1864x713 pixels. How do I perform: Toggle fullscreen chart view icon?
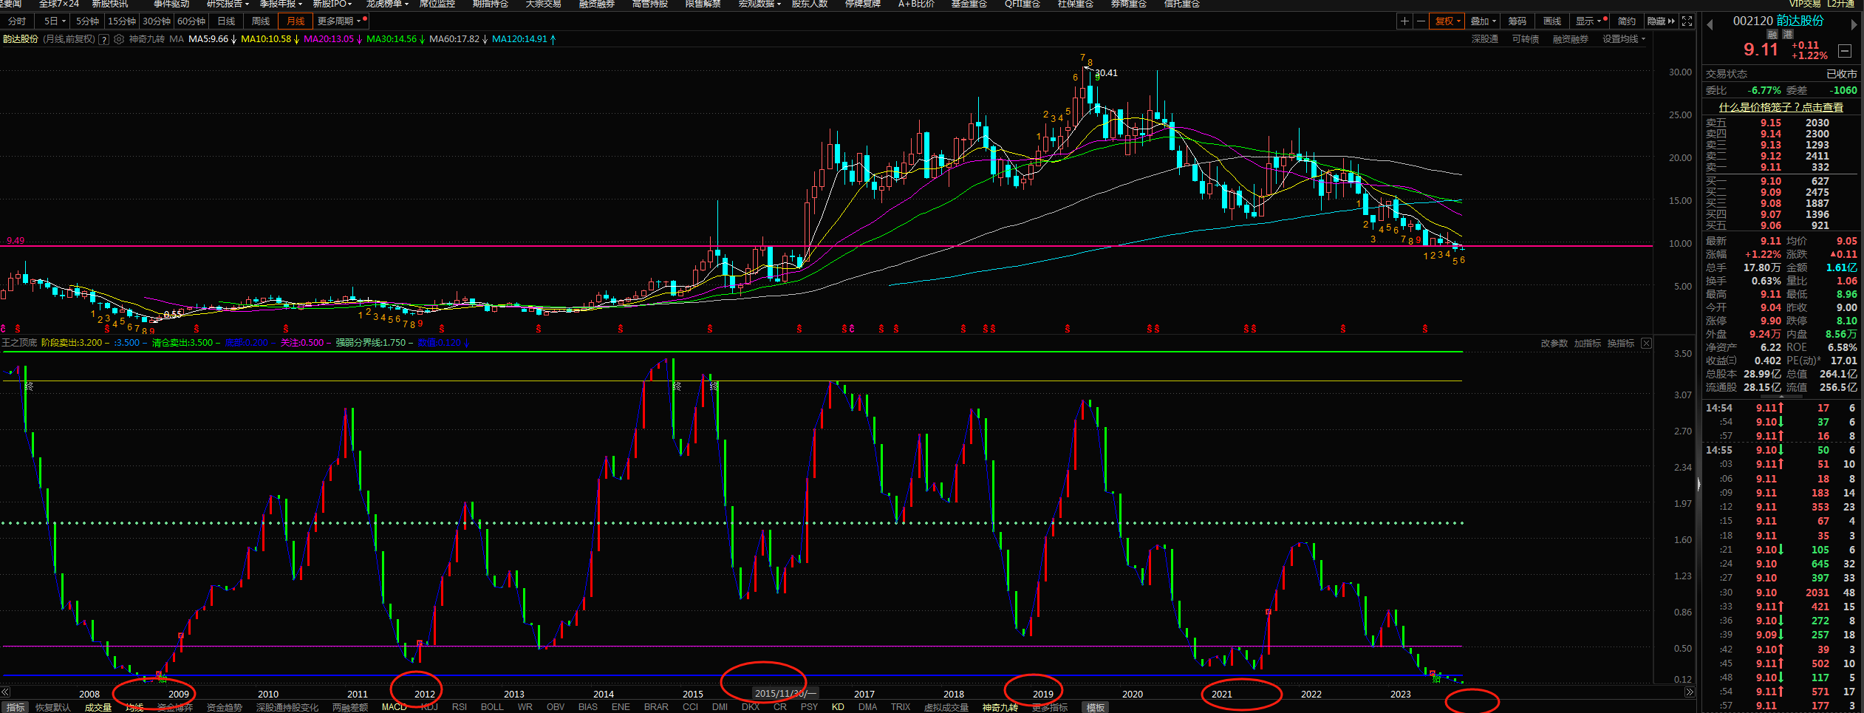(1687, 21)
